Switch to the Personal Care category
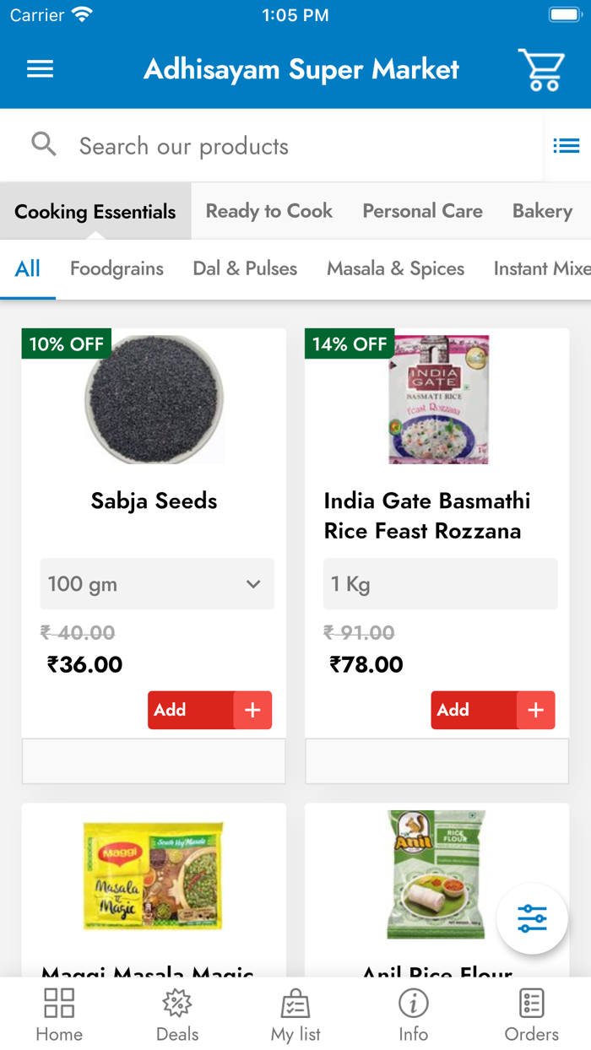The height and width of the screenshot is (1050, 591). tap(422, 211)
